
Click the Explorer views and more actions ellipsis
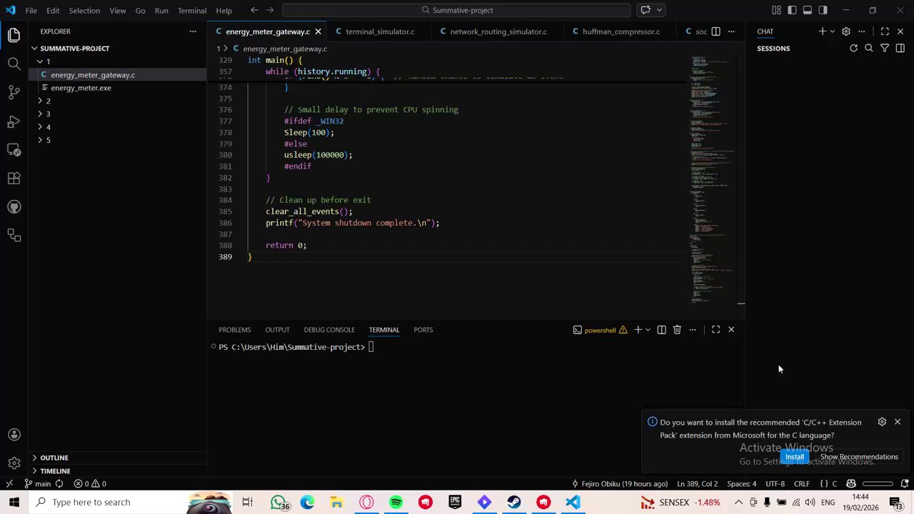[193, 31]
